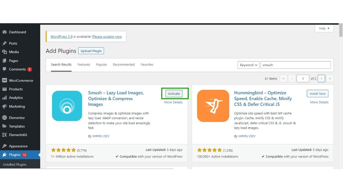Open the Keyword search type dropdown
Viewport: 343px width, 193px height.
(249, 65)
